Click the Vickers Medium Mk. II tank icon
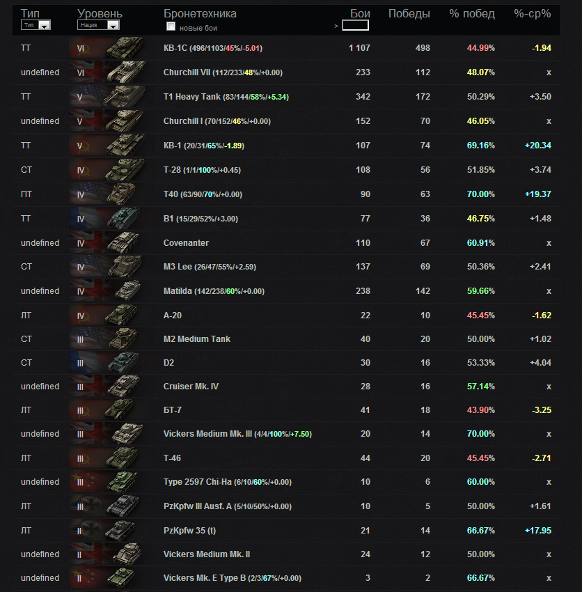This screenshot has height=592, width=582. (x=127, y=554)
